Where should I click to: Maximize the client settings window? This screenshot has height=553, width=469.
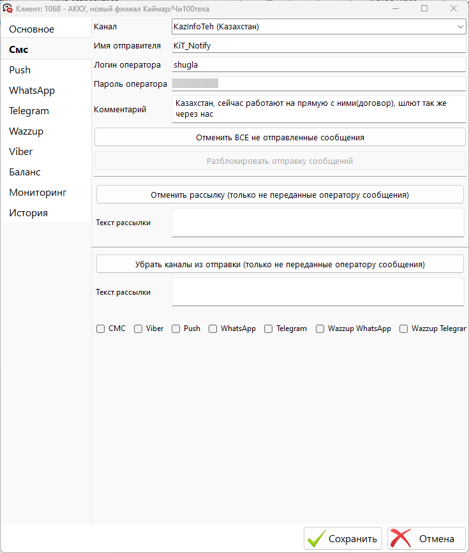click(424, 9)
